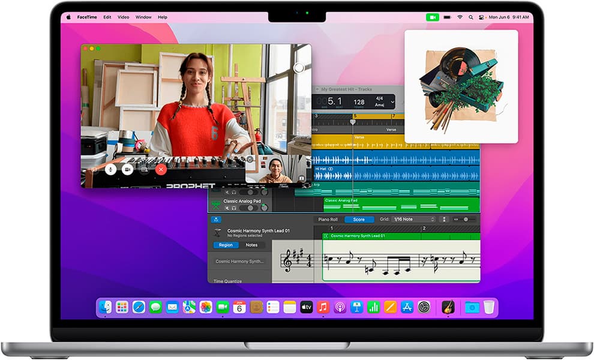Click the playhead marker in GarageBand ruler
This screenshot has height=360, width=594.
click(x=353, y=122)
